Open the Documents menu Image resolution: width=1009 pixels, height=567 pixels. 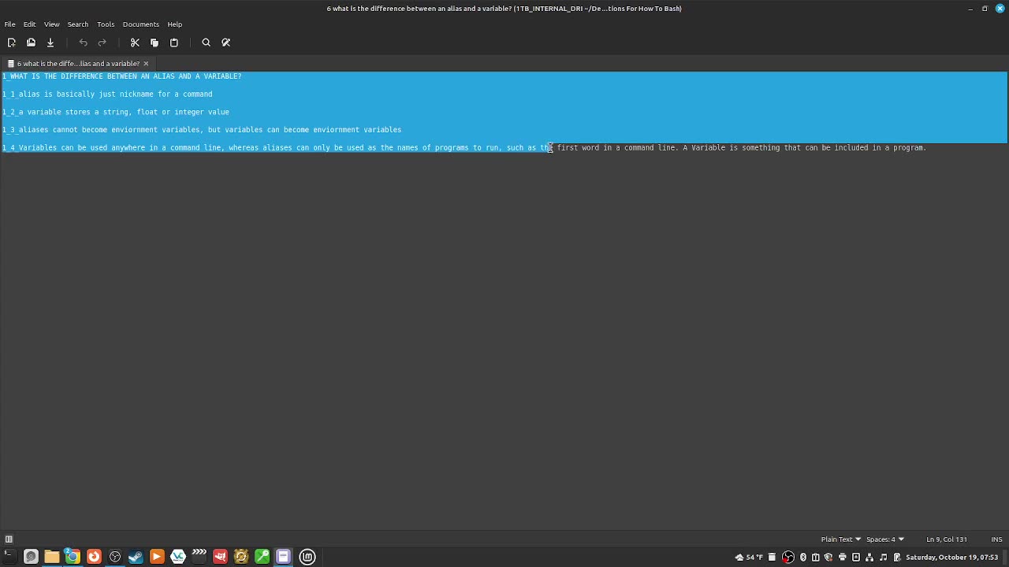pos(140,24)
